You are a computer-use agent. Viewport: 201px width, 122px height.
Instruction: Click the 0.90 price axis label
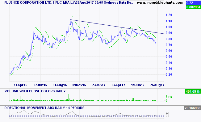pos(169,33)
